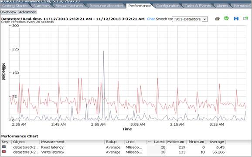This screenshot has height=157, width=252.
Task: Sort by the Average column header
Action: pos(216,142)
